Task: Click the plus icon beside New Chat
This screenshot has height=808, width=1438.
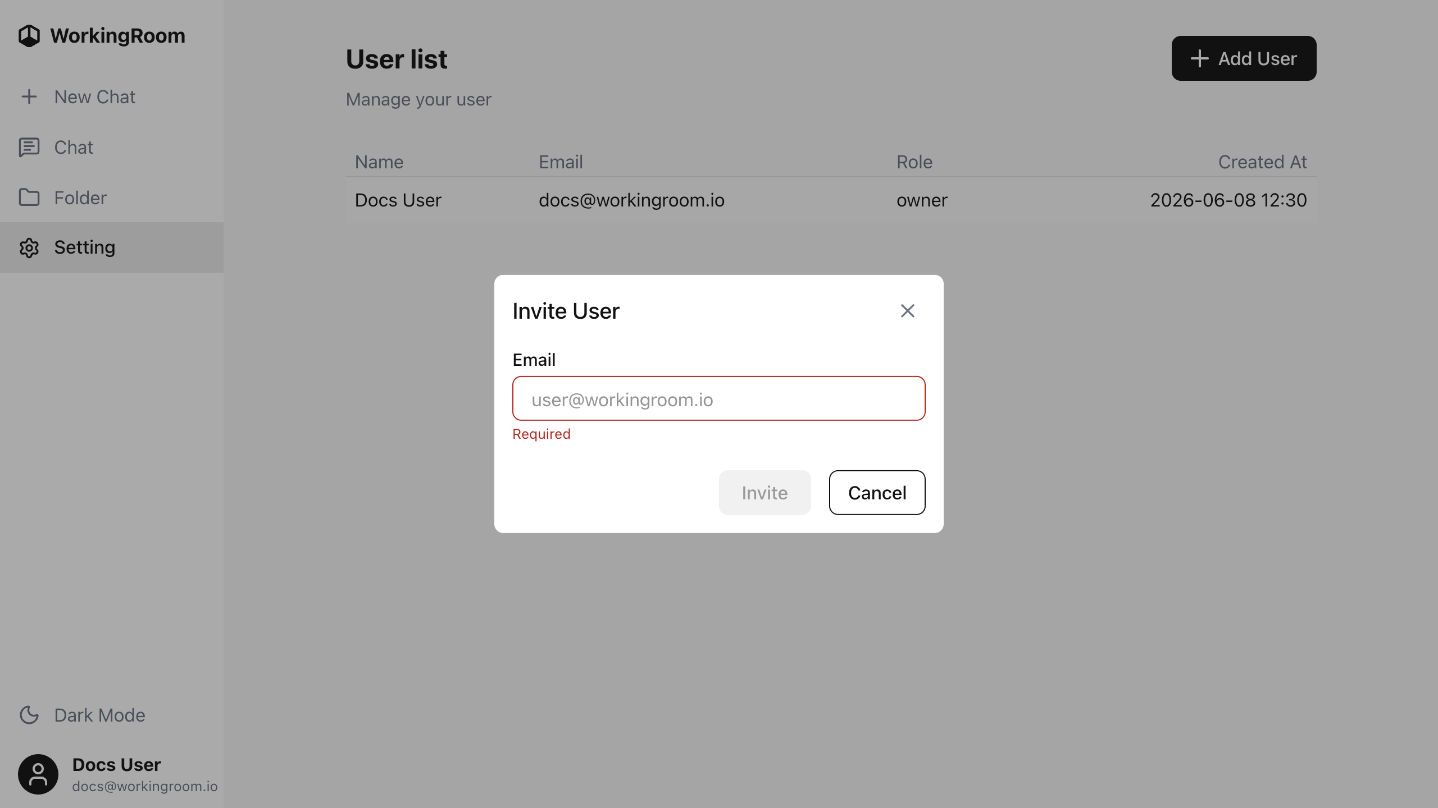Action: point(29,97)
